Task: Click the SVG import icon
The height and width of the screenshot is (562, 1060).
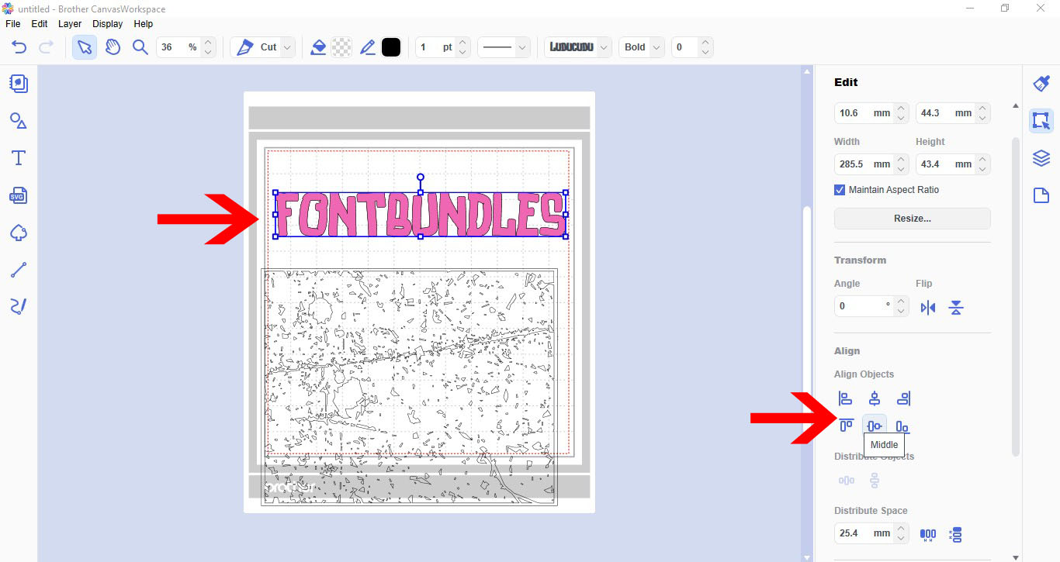Action: [x=19, y=195]
